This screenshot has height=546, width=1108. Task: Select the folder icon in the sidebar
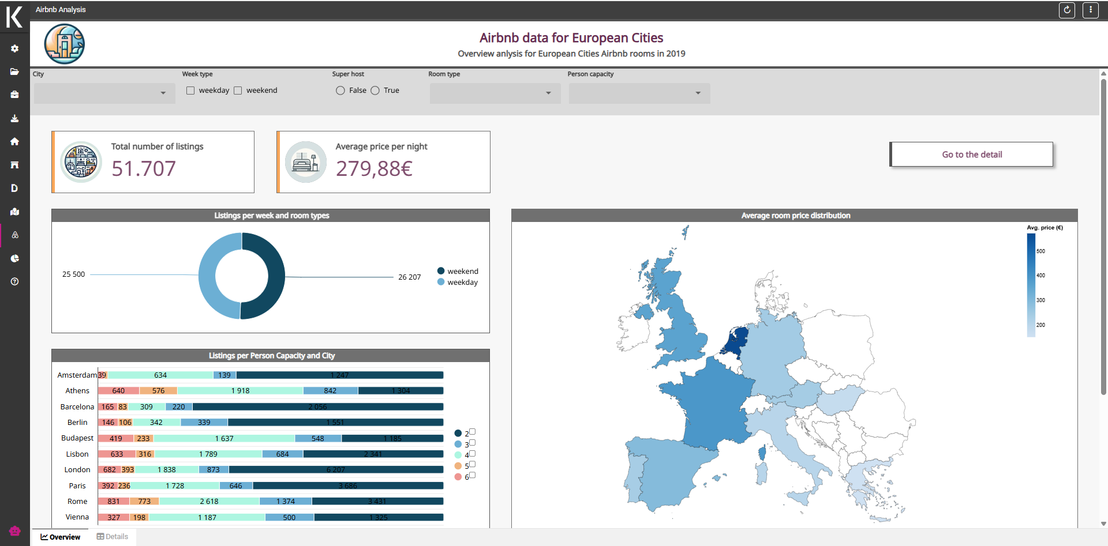(x=14, y=71)
